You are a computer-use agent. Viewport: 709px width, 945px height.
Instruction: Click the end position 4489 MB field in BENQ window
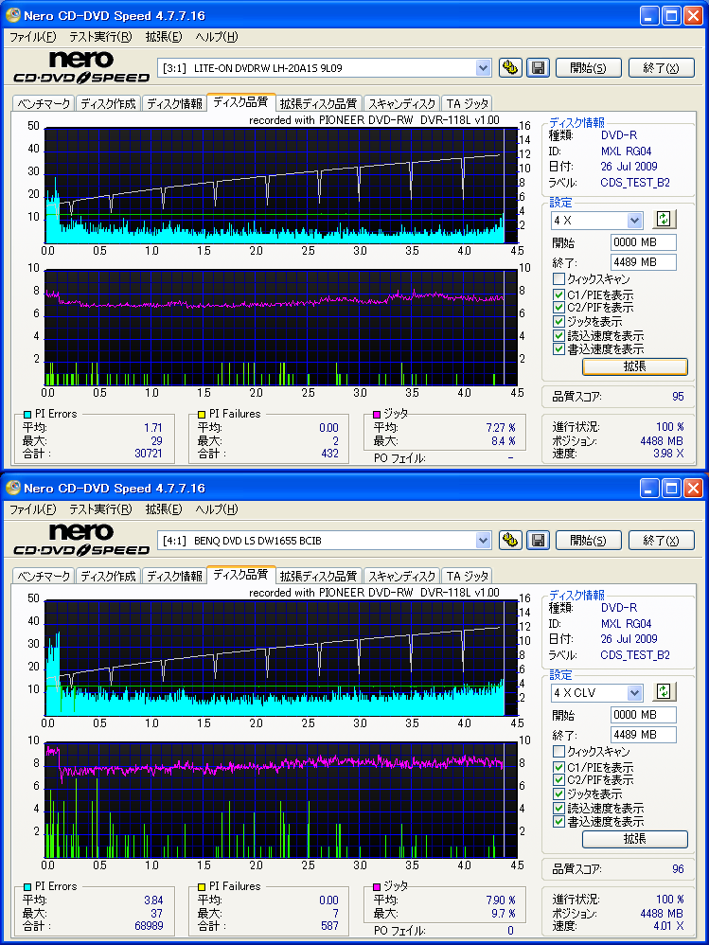coord(644,735)
